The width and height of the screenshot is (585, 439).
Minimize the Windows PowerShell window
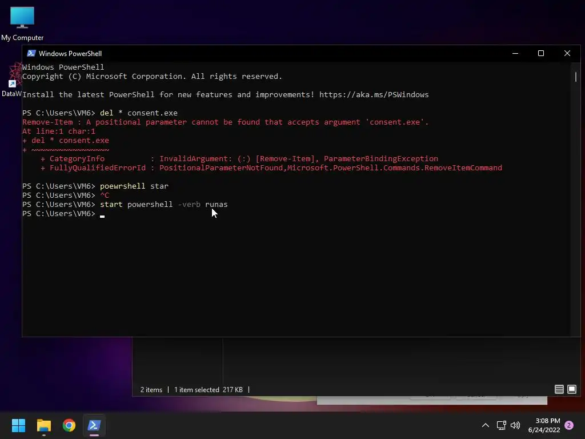515,53
